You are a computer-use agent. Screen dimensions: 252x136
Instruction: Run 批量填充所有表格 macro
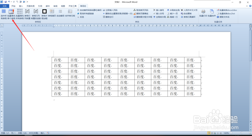20,14
